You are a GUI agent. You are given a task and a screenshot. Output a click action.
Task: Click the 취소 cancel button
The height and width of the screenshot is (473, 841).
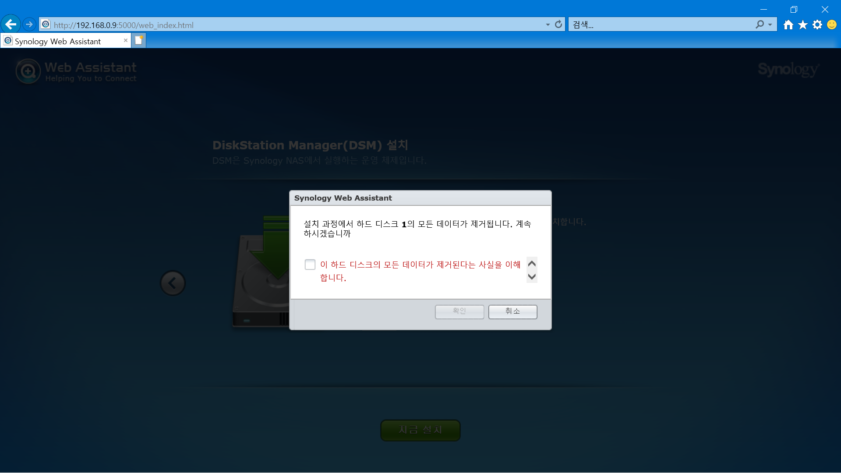pos(512,311)
